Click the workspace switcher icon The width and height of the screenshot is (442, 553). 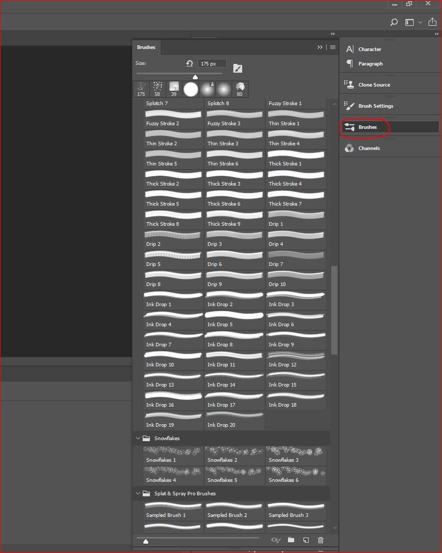(409, 22)
